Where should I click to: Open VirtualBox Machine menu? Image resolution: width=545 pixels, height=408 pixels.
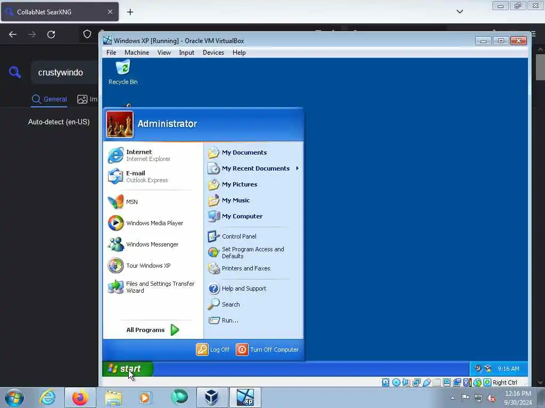pos(137,53)
